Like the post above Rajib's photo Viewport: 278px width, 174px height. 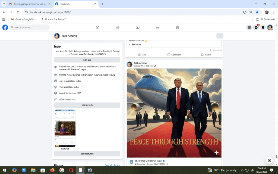coord(142,55)
